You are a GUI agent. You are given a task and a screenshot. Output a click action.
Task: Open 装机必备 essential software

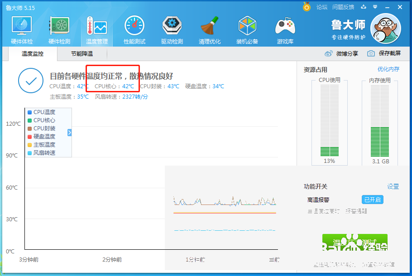click(247, 30)
